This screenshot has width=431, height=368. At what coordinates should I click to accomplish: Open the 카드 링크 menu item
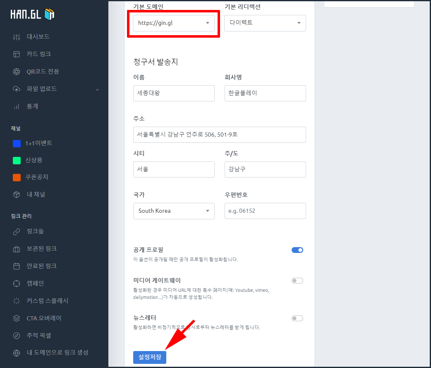[38, 54]
